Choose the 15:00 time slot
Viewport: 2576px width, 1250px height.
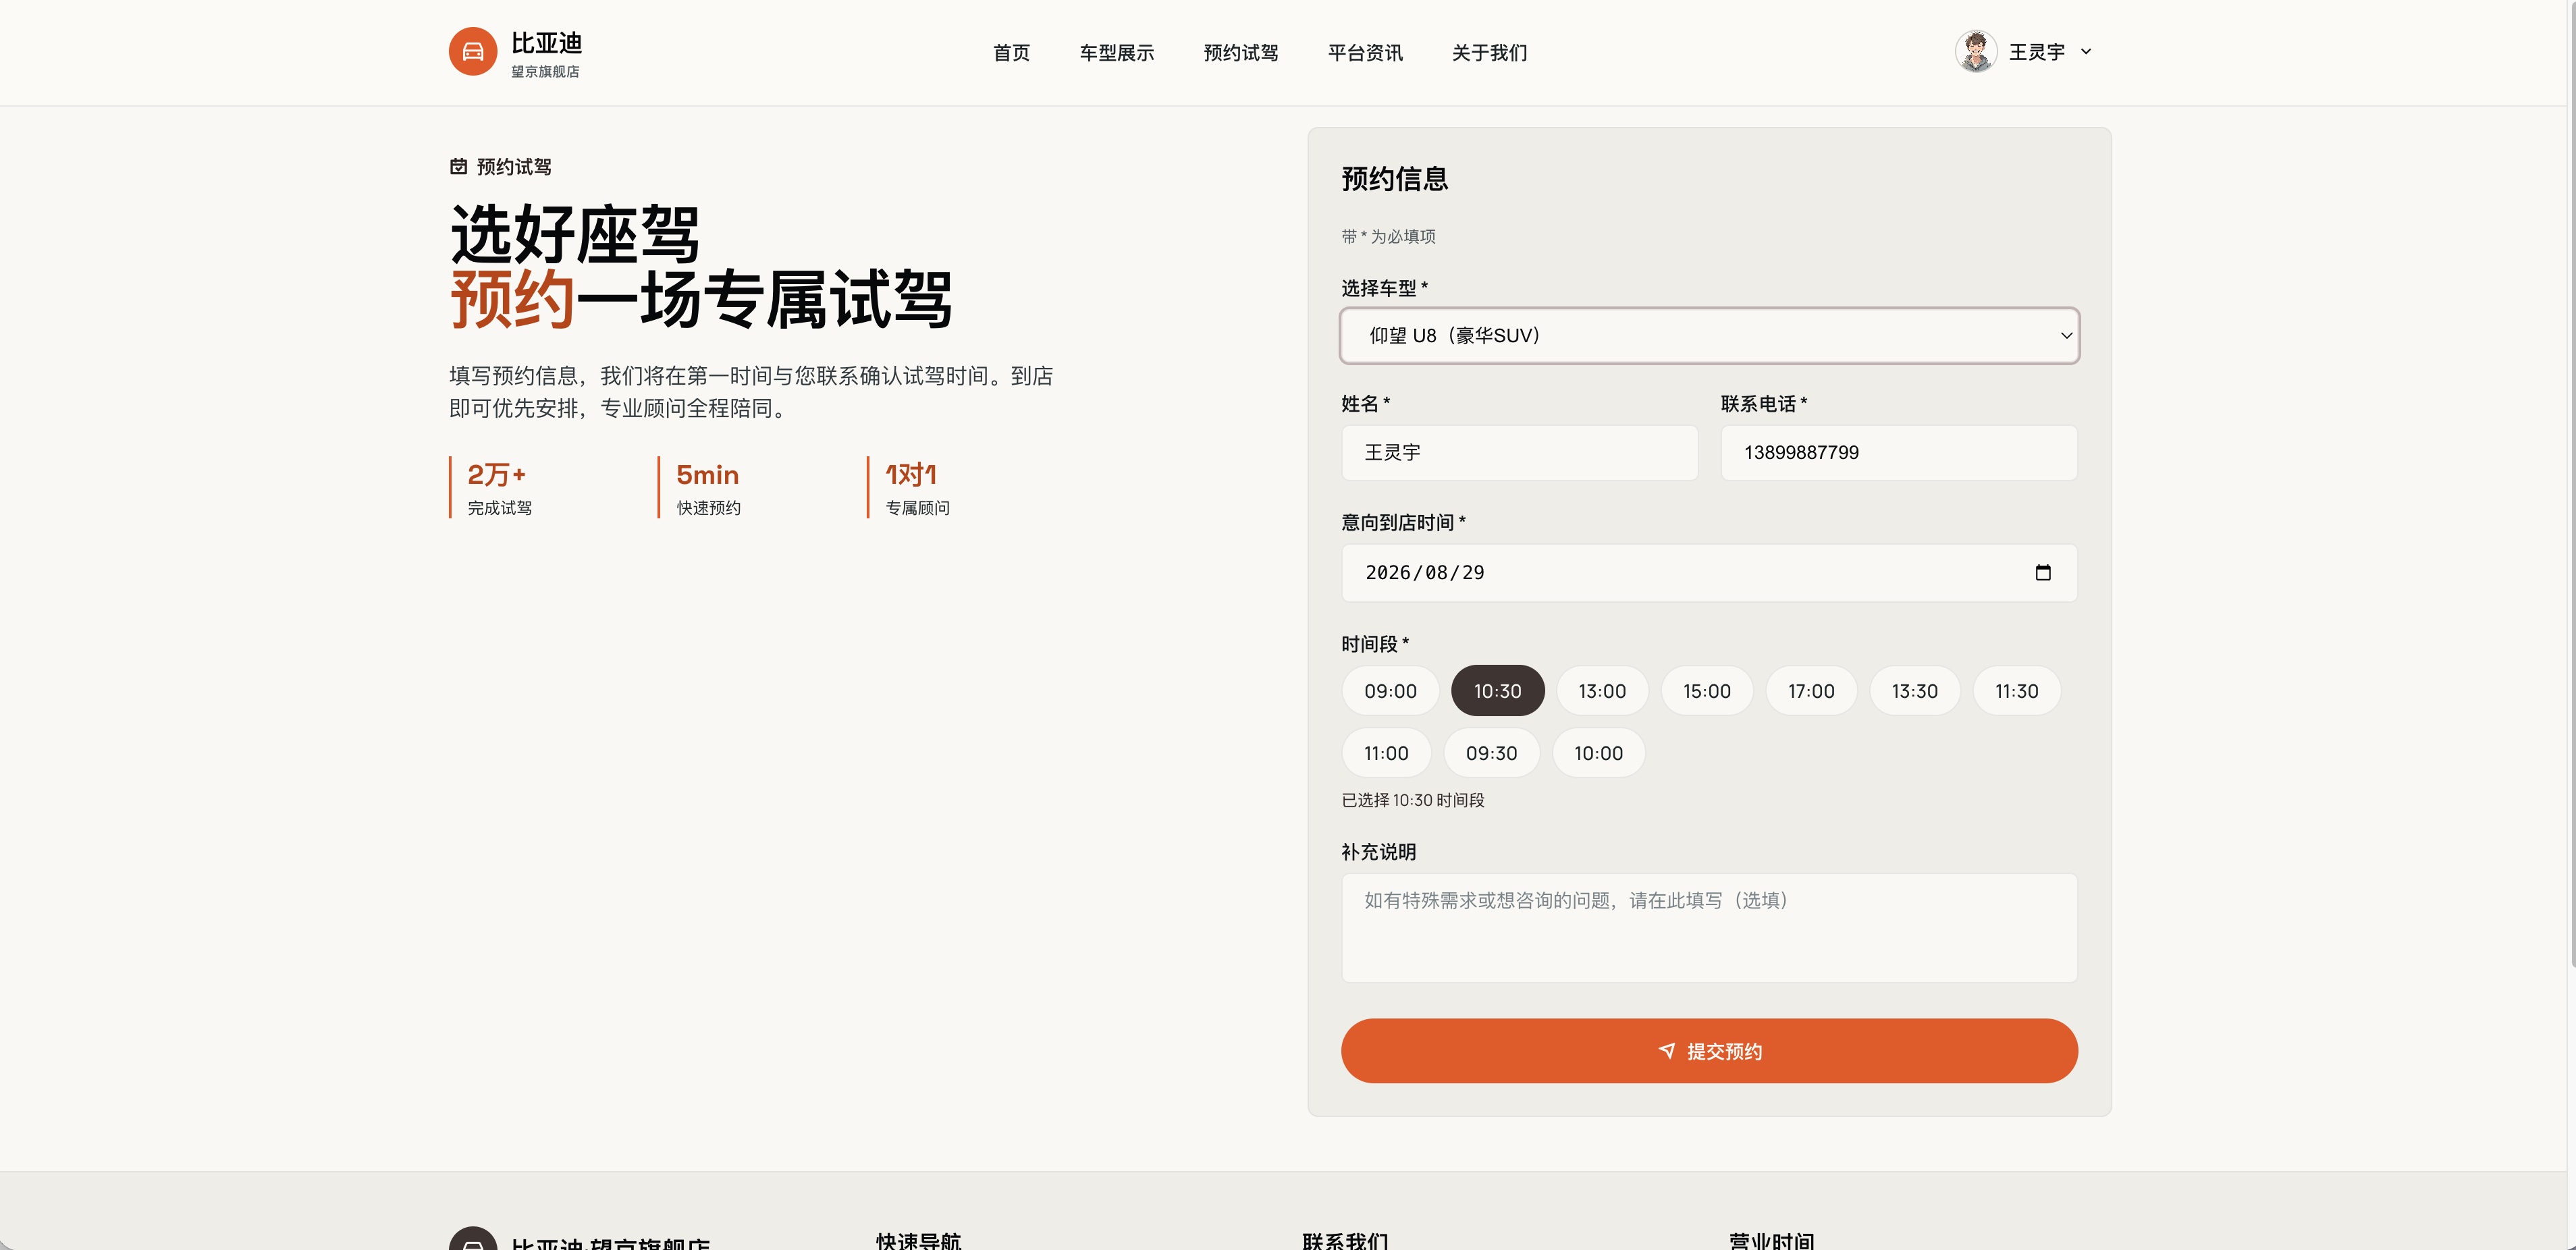pyautogui.click(x=1707, y=691)
